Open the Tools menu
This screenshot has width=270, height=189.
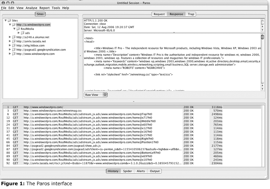pos(56,8)
